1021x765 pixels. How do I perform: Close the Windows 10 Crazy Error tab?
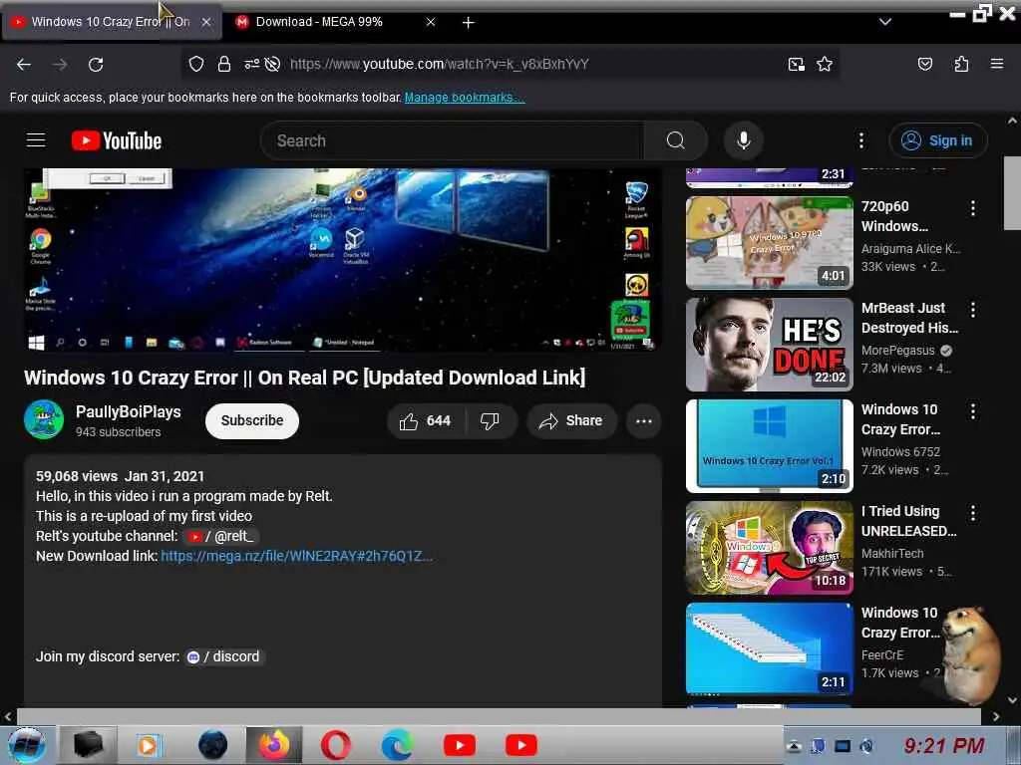pos(206,22)
